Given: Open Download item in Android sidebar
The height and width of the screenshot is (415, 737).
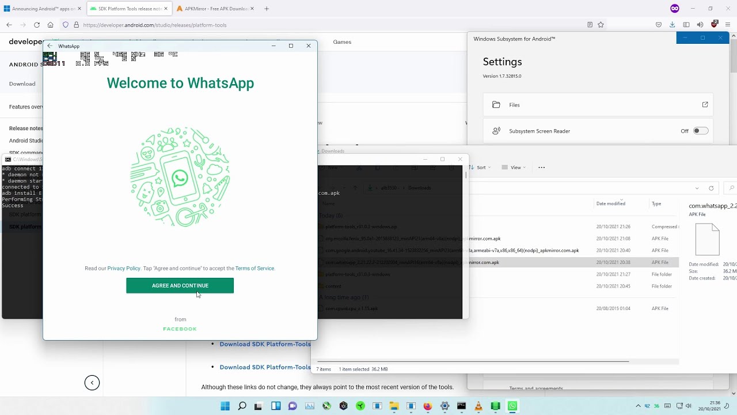Looking at the screenshot, I should pos(22,84).
